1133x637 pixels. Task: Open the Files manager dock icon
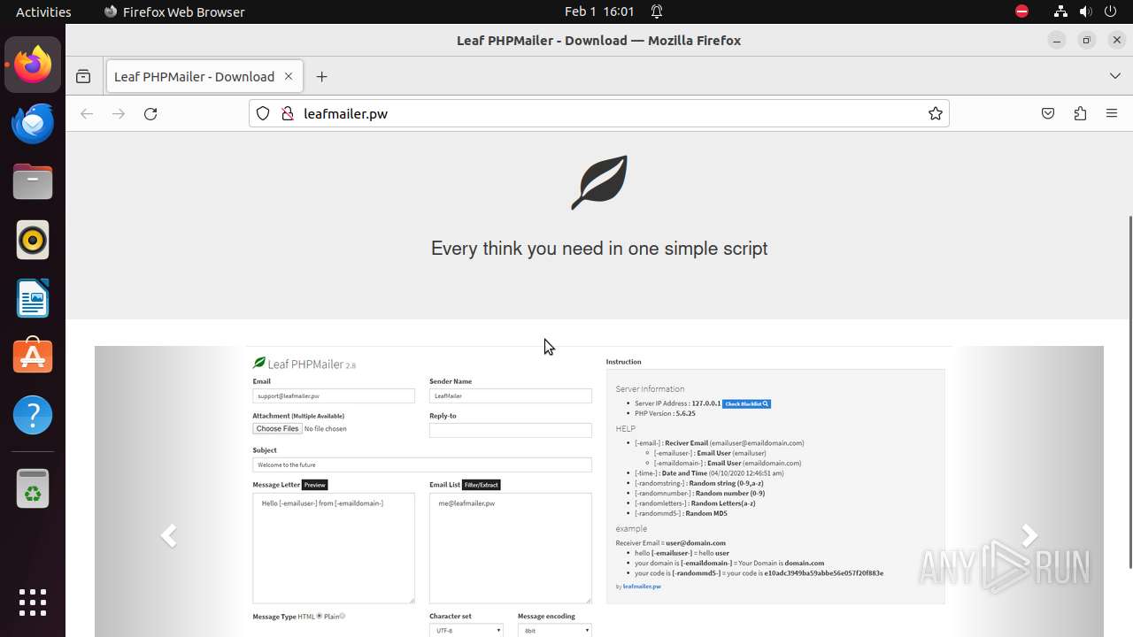[33, 181]
